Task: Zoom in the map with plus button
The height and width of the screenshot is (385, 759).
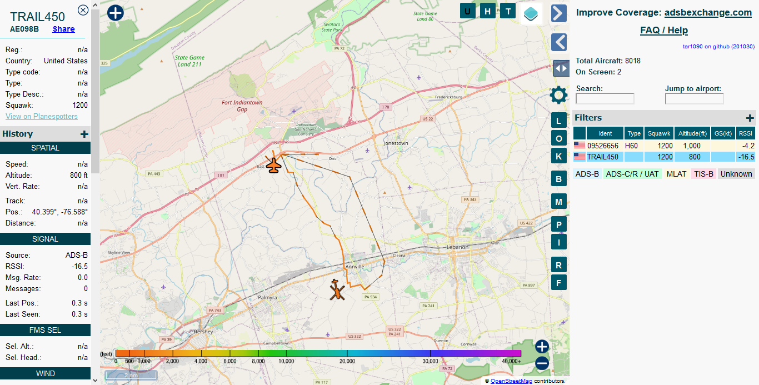Action: [542, 347]
